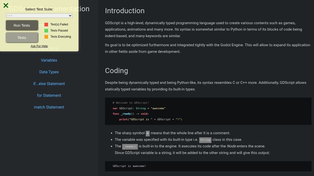
Task: Click the Introduction heading
Action: click(x=124, y=11)
